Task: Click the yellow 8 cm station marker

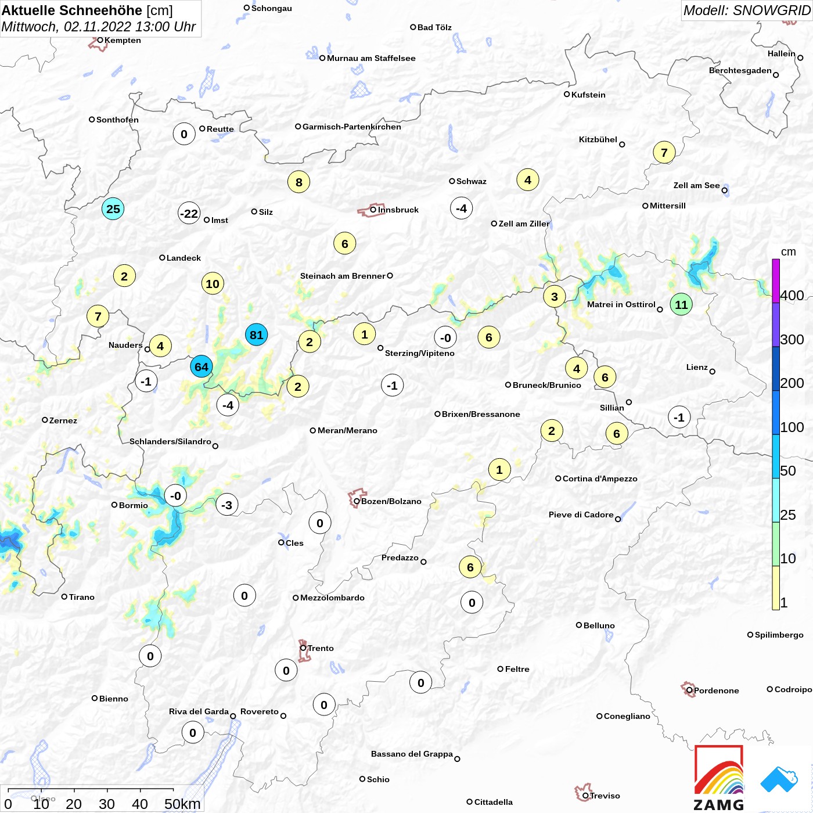Action: [299, 182]
